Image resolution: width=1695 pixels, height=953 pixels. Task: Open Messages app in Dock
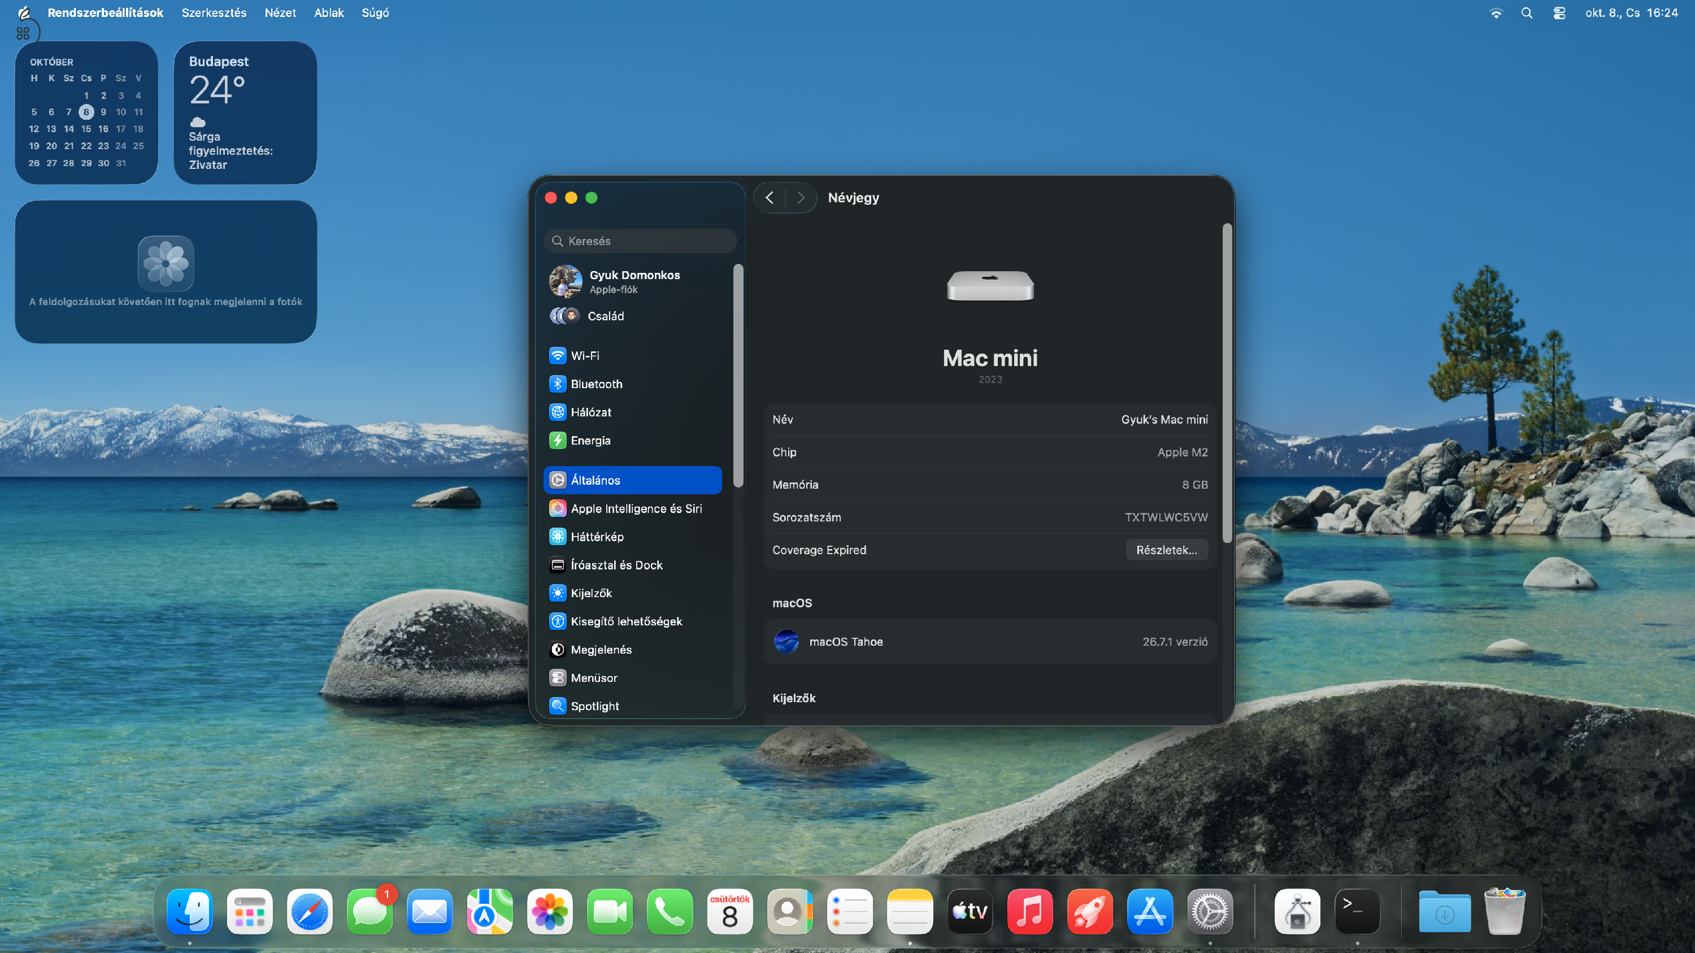[x=370, y=912]
